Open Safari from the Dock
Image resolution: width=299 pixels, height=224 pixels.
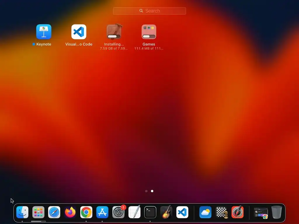click(x=54, y=212)
